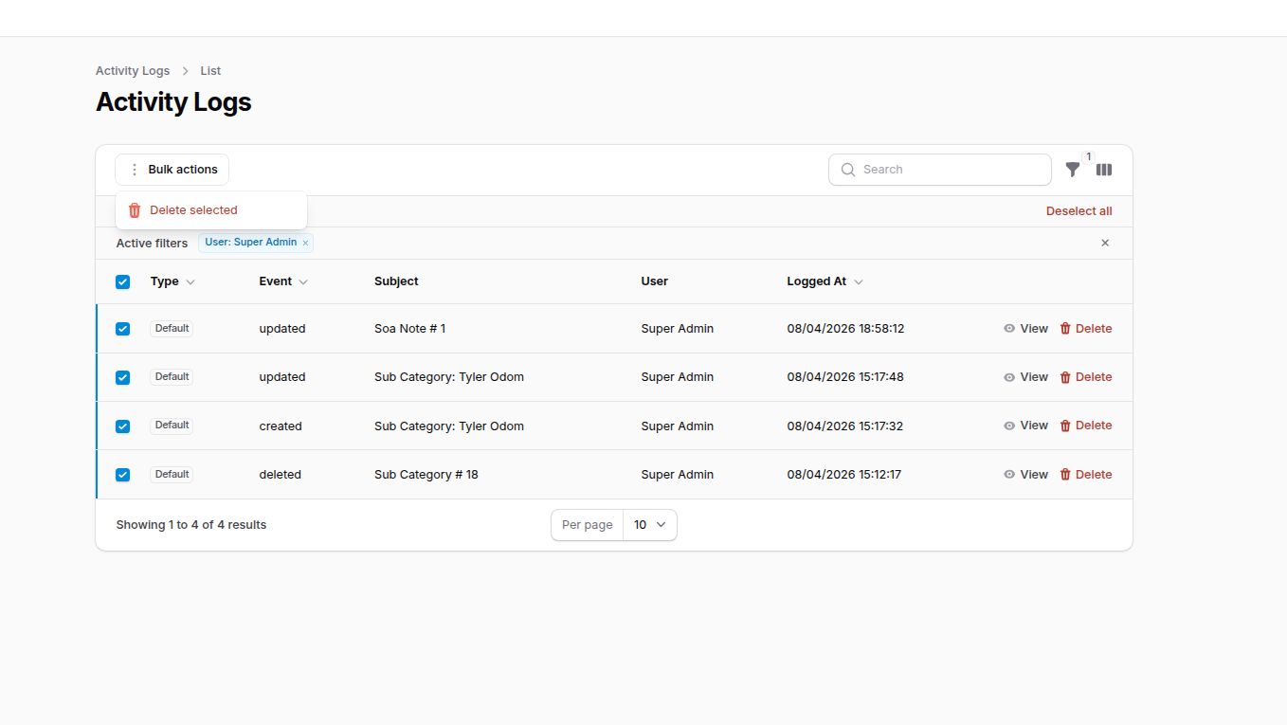Open the filter funnel icon
This screenshot has height=725, width=1287.
(x=1072, y=169)
